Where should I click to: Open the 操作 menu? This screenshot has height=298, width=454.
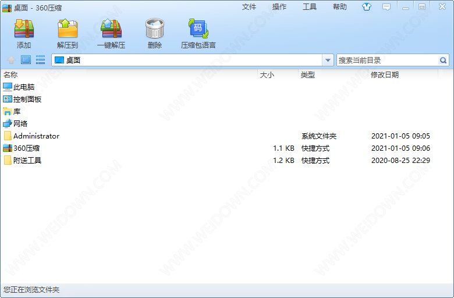coord(279,7)
